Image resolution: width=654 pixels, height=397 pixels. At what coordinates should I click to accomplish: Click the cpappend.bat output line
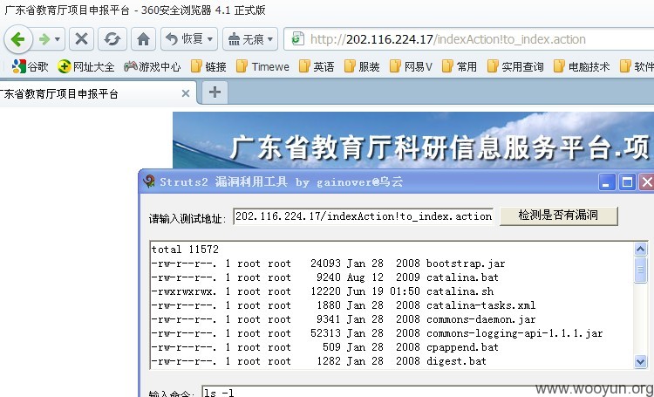coord(325,347)
